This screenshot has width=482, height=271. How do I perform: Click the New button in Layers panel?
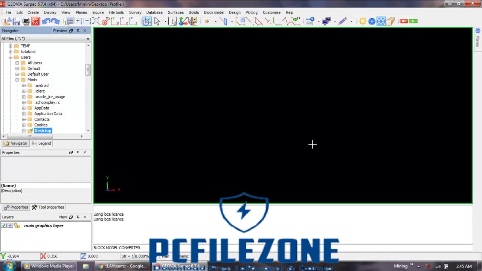tap(63, 217)
